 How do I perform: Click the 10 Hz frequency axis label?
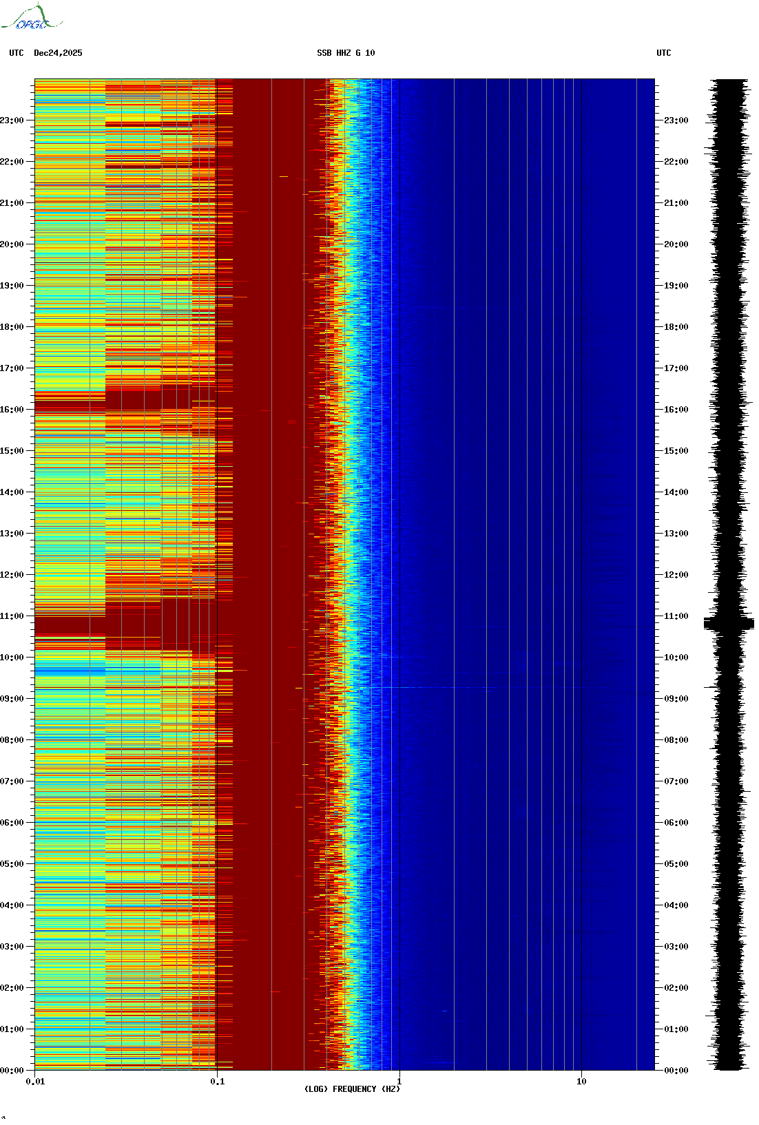581,1082
